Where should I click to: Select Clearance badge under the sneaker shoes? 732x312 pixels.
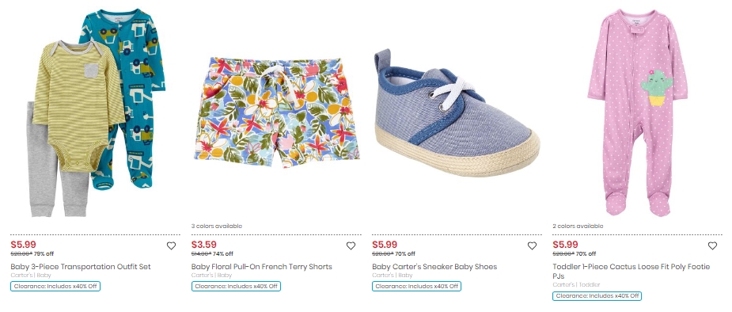point(416,287)
